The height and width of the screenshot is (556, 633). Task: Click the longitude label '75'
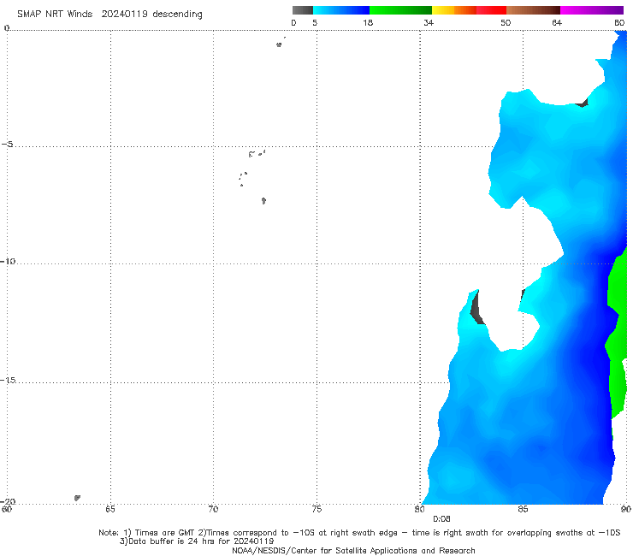(x=316, y=509)
